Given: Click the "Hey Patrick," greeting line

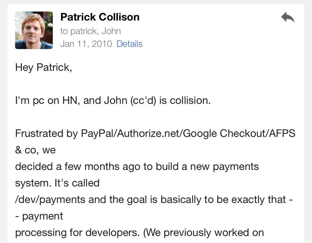Looking at the screenshot, I should pos(43,67).
